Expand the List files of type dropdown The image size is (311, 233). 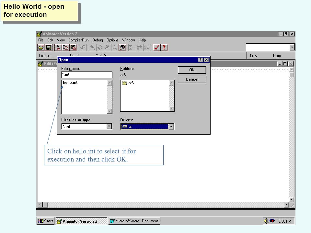(x=109, y=127)
